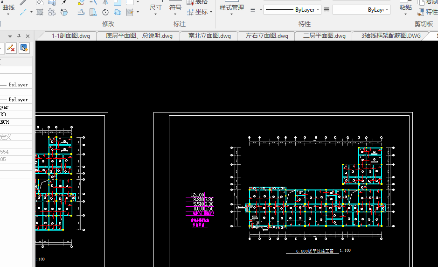Click the drawing title 6.600板平法施工图
438x267 pixels.
315,251
